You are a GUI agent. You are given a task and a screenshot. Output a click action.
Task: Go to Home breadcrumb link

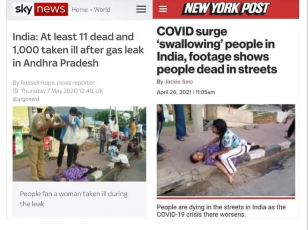click(80, 9)
